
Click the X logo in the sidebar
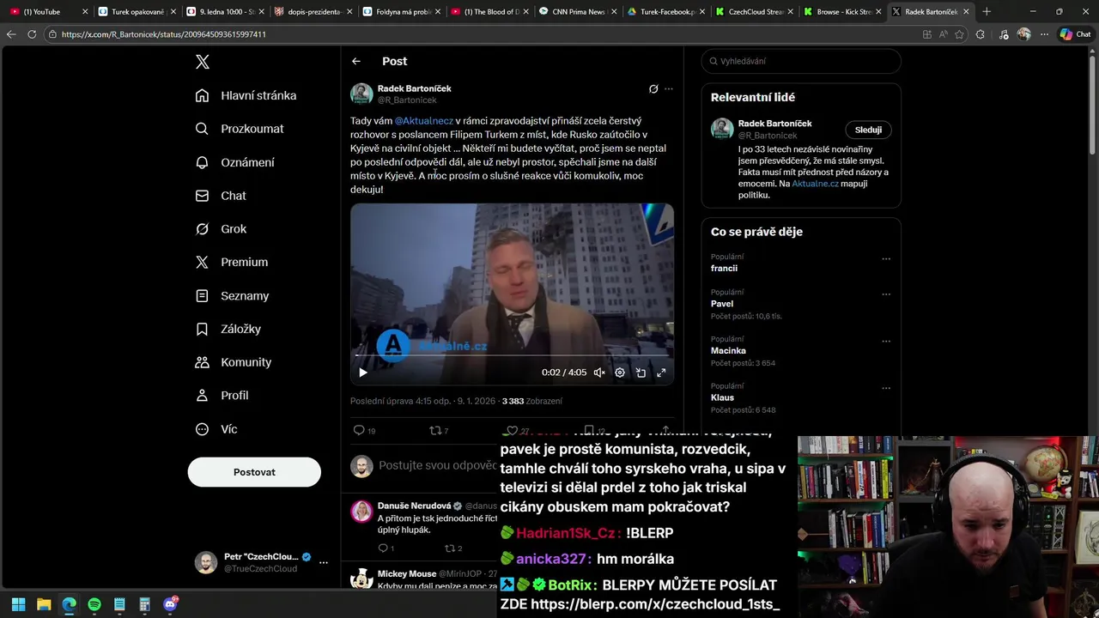(x=202, y=62)
